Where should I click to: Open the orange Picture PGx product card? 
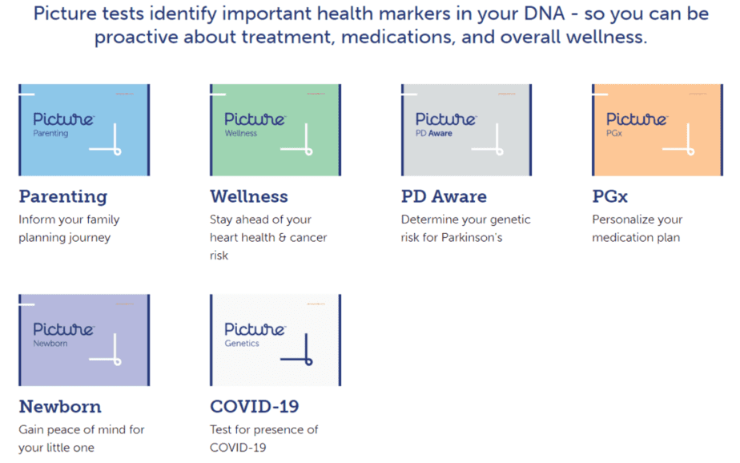coord(658,130)
